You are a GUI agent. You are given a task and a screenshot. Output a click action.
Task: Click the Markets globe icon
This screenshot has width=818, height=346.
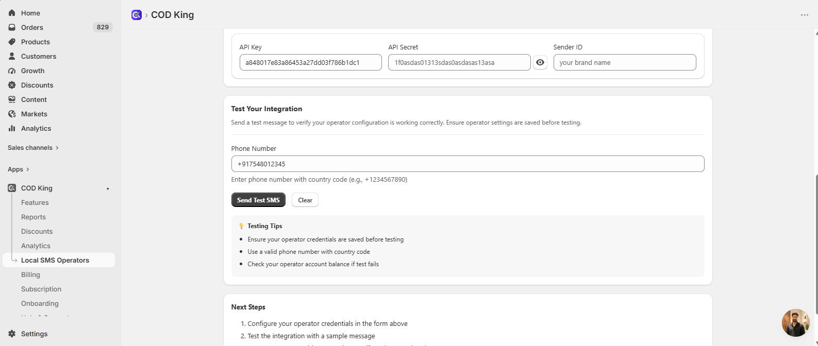click(12, 114)
